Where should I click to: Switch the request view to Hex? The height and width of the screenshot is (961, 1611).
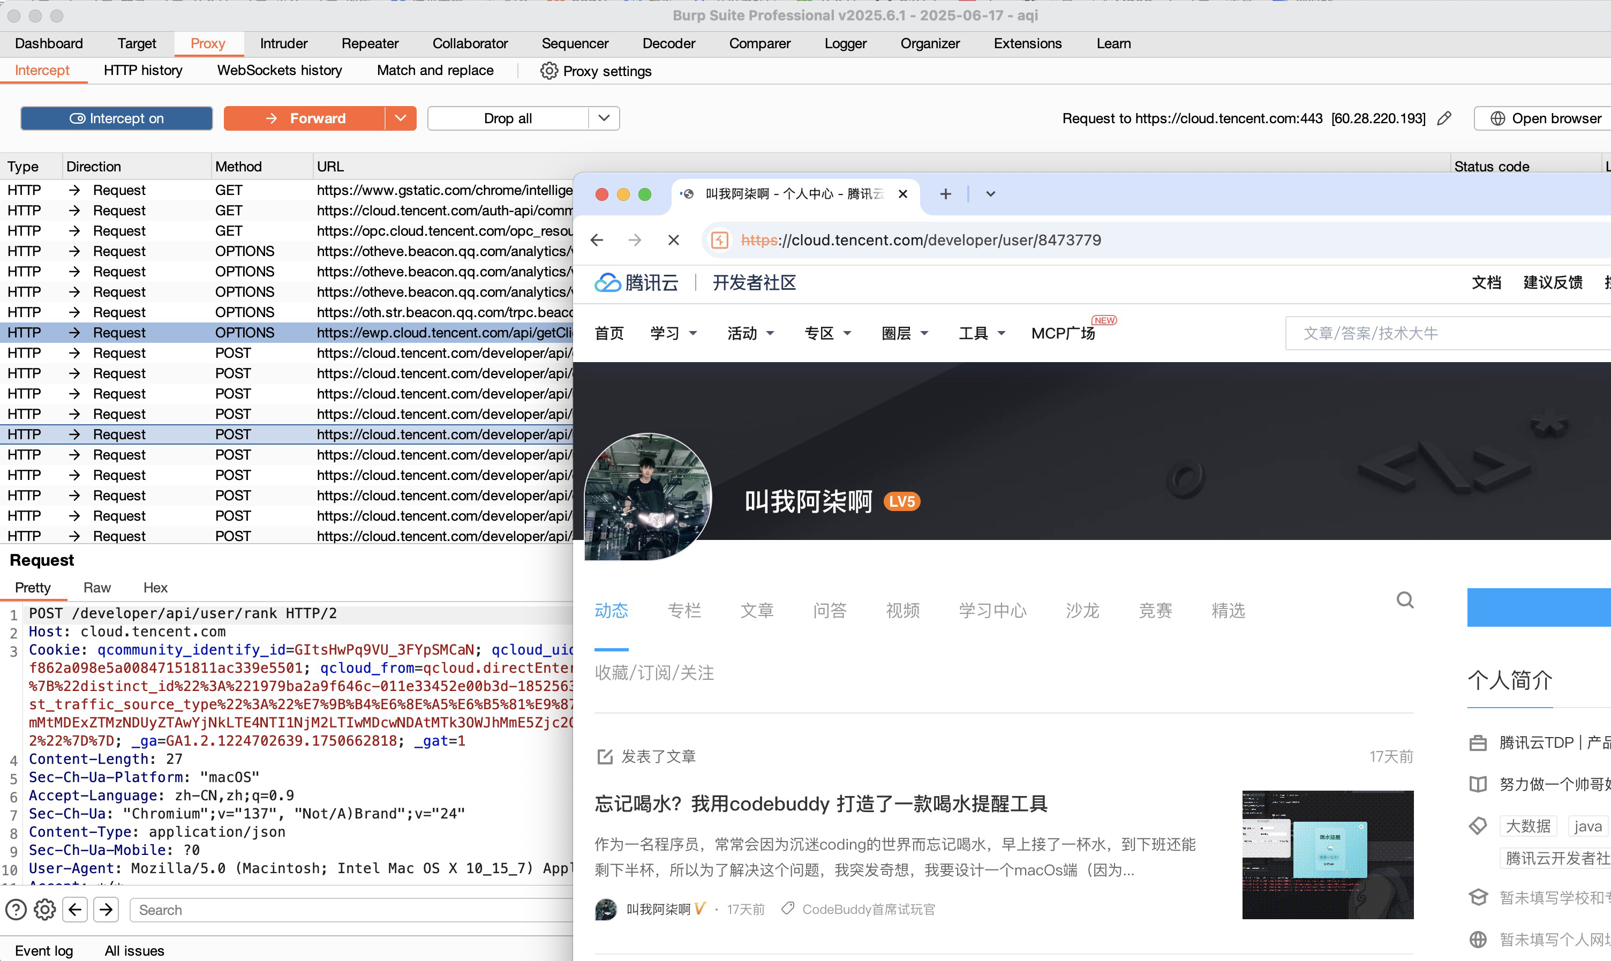tap(155, 587)
